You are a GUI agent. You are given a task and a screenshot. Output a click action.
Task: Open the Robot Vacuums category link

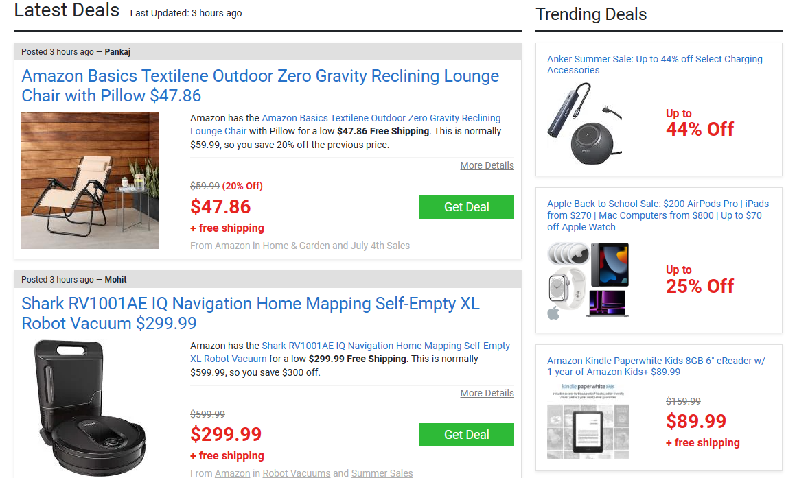click(x=297, y=473)
